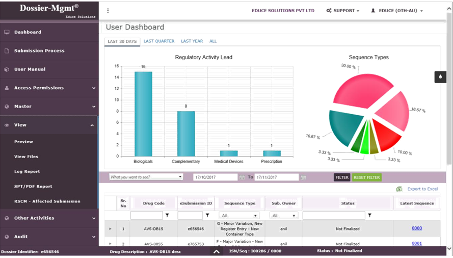Viewport: 453px width, 258px height.
Task: Click the Drug Code column filter icon
Action: tap(167, 216)
